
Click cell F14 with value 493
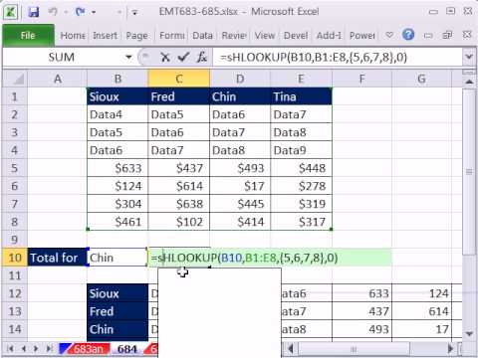pyautogui.click(x=361, y=329)
